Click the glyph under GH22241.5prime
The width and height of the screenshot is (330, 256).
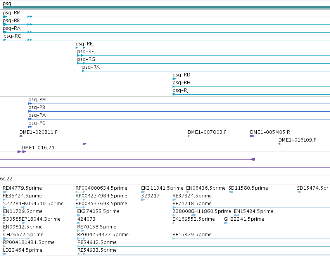tap(226, 223)
